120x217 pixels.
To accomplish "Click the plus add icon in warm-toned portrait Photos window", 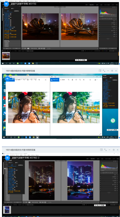I will (x=16, y=80).
